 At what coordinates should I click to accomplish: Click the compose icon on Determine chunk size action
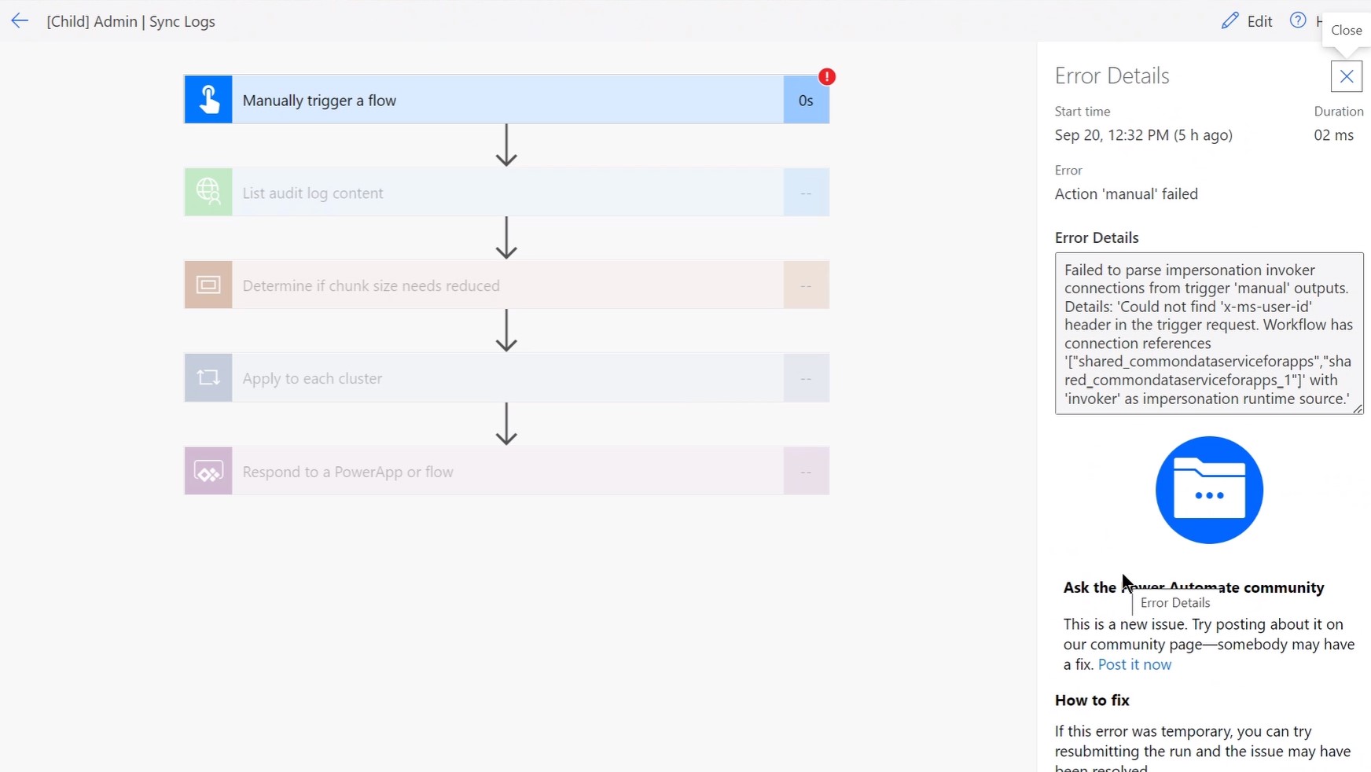(207, 285)
